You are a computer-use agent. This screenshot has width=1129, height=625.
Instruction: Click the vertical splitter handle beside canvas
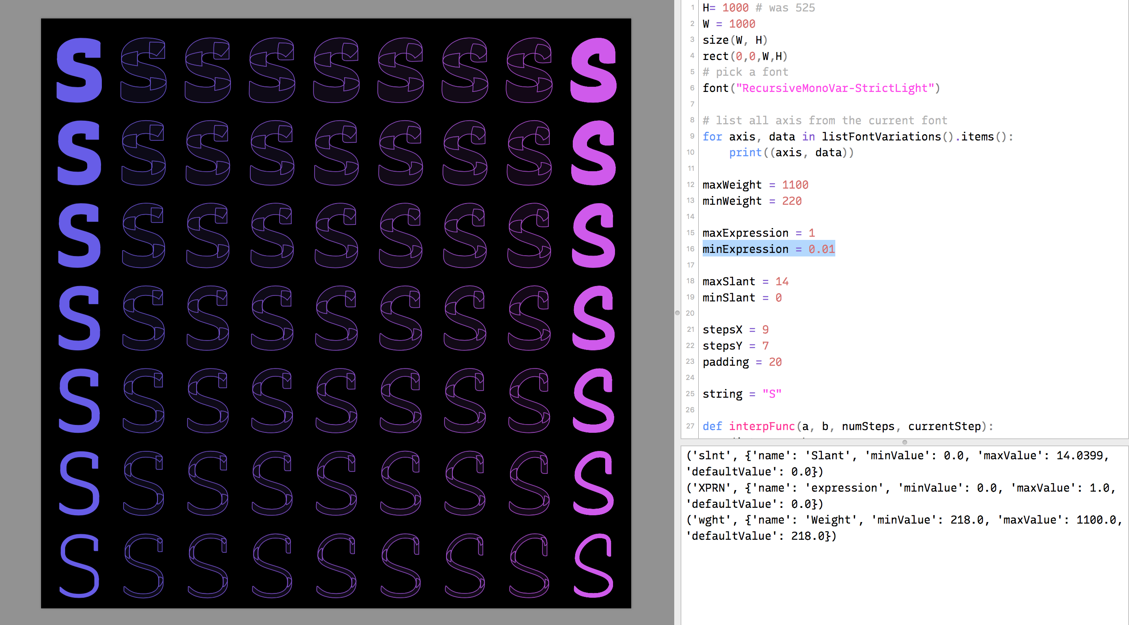point(677,313)
